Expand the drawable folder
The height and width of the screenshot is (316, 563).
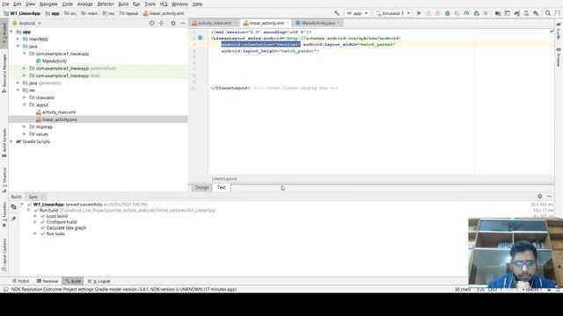[25, 97]
